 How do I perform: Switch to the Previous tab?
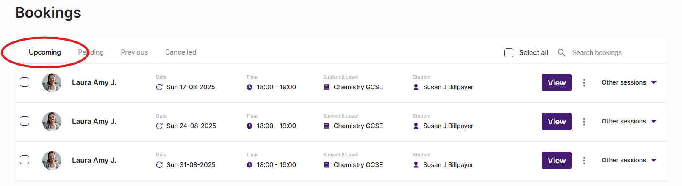point(134,52)
